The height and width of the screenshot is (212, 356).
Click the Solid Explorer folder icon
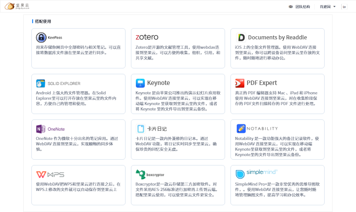(x=41, y=83)
